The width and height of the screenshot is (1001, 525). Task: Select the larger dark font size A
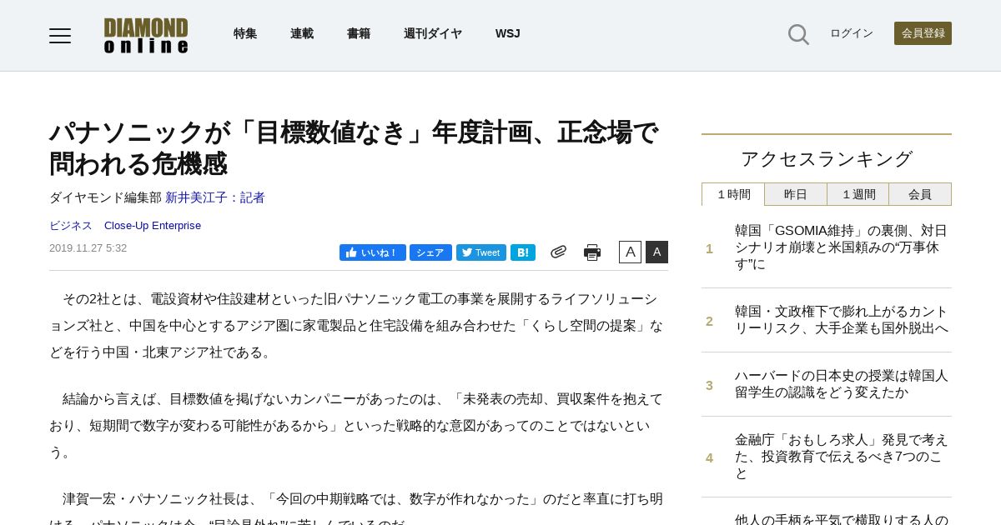coord(656,252)
